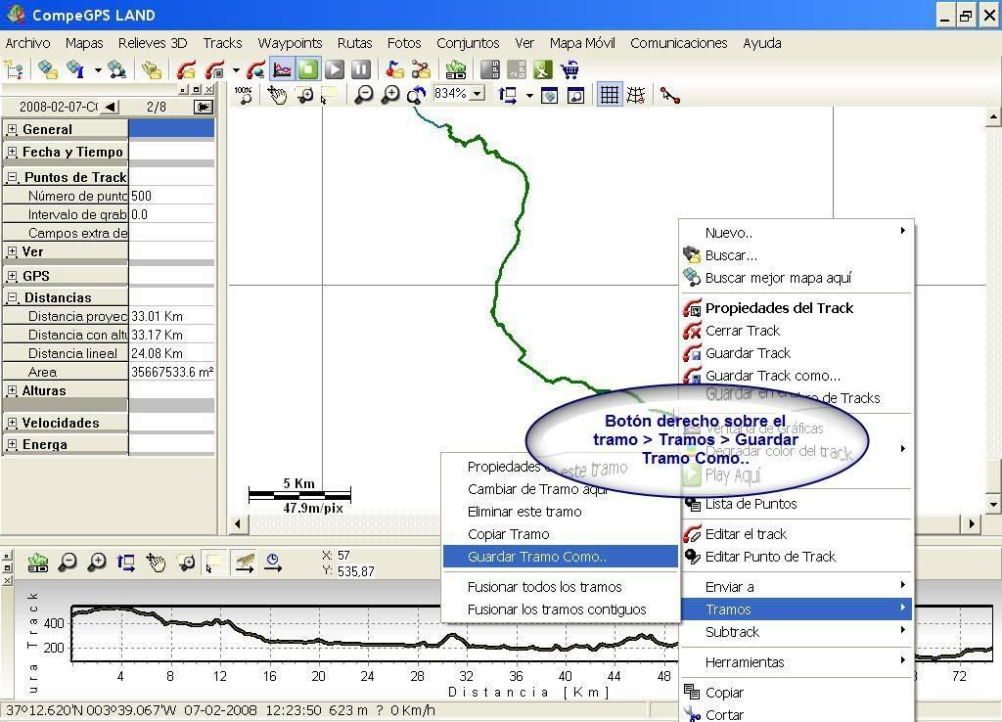Image resolution: width=1002 pixels, height=722 pixels.
Task: Click the previous track arrow in panel header
Action: [111, 107]
